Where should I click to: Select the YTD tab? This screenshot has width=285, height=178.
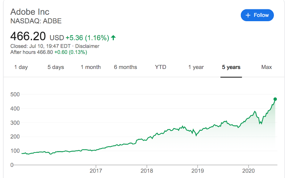pos(160,67)
